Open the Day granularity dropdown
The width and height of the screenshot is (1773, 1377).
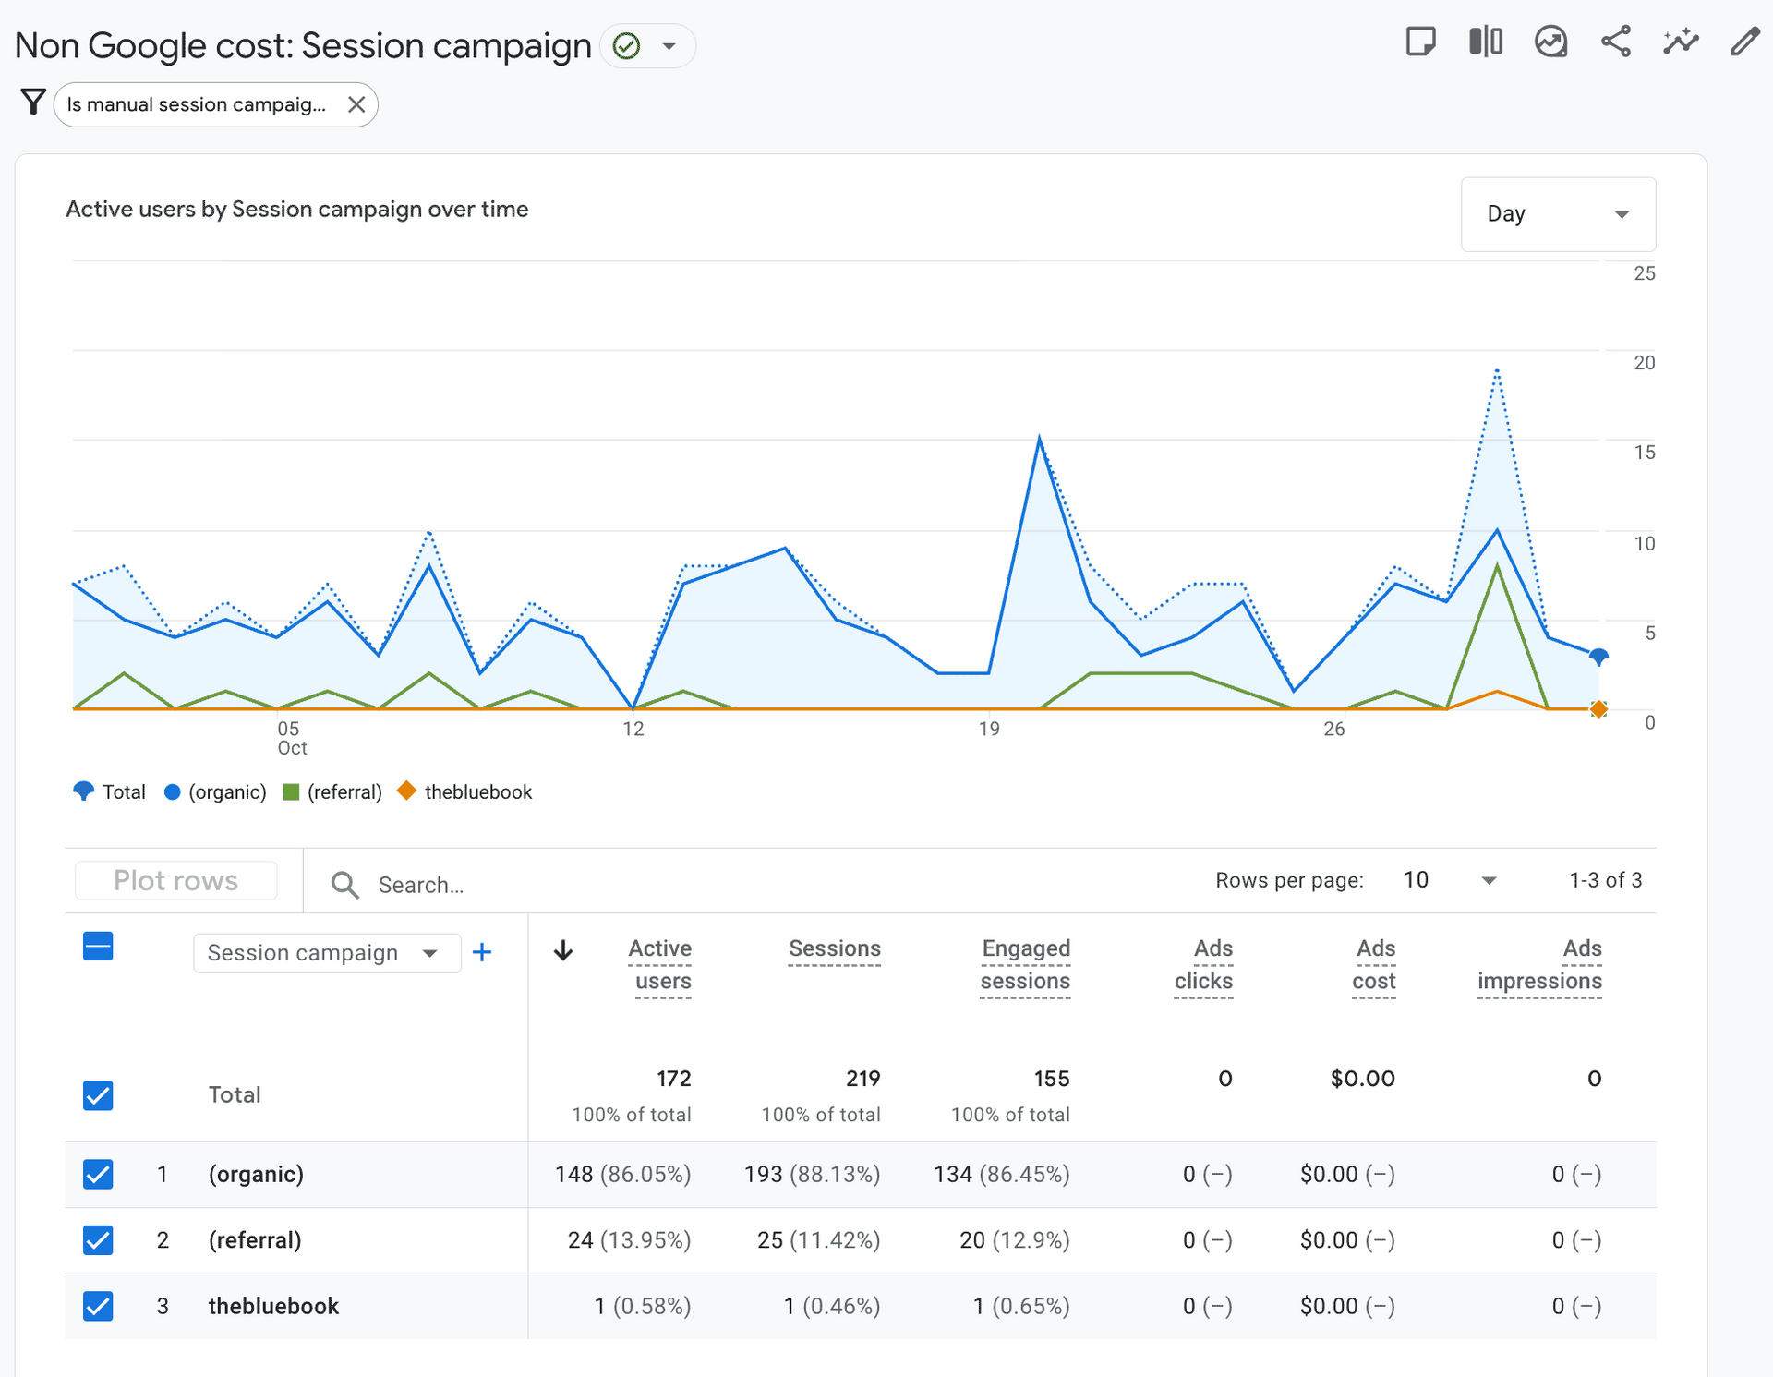coord(1558,214)
